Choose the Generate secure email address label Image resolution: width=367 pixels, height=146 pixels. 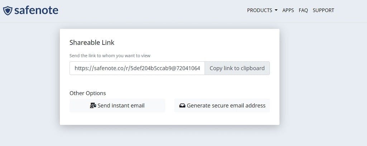tap(226, 105)
